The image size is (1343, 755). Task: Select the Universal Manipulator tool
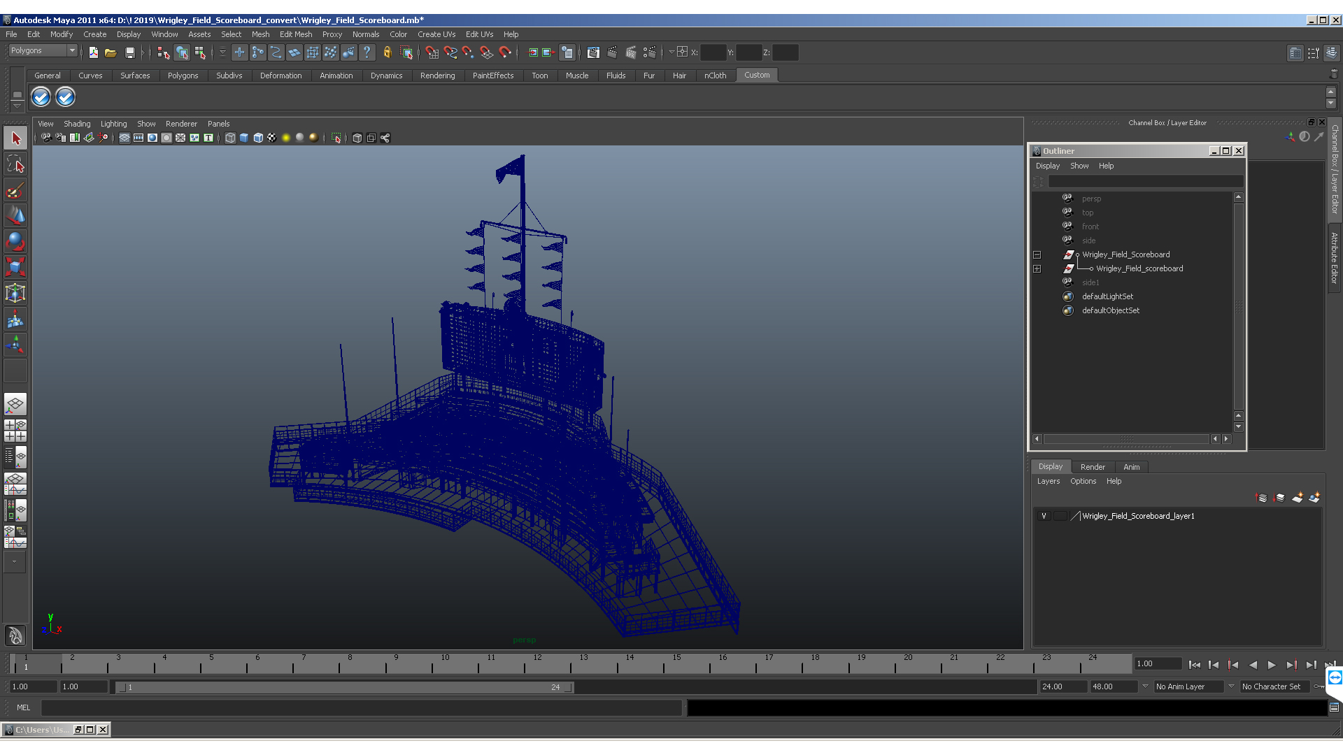15,293
